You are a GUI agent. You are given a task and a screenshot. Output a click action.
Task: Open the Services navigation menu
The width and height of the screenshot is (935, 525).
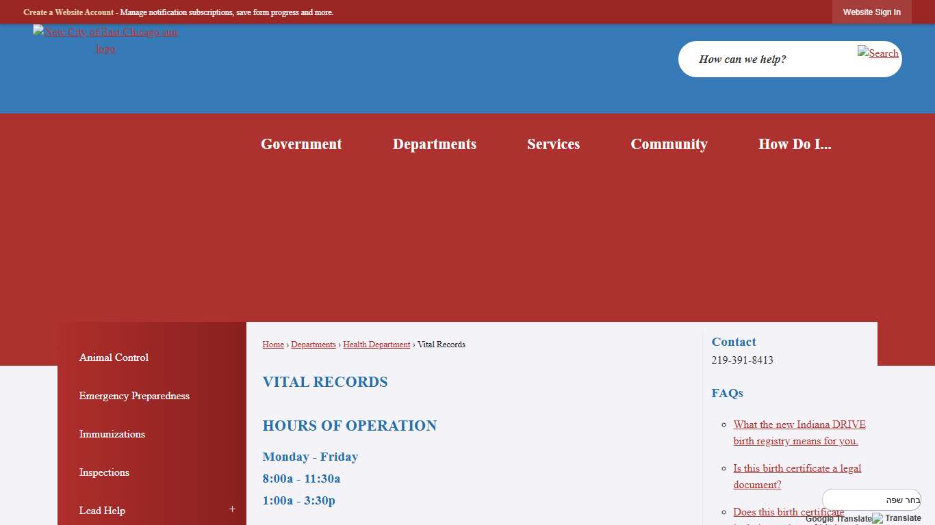(x=553, y=144)
